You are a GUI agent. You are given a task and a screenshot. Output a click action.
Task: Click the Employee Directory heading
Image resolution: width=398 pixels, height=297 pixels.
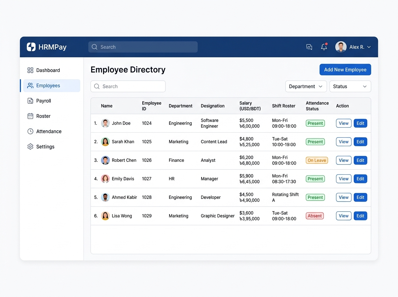pyautogui.click(x=128, y=70)
